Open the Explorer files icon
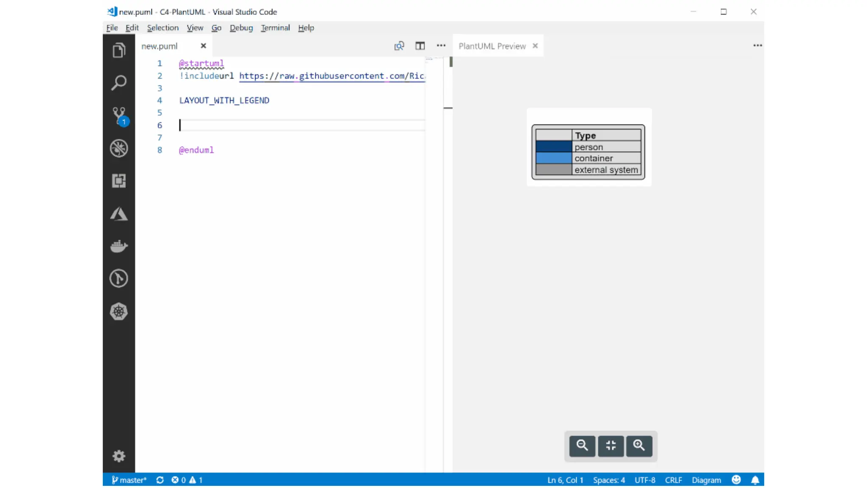This screenshot has width=867, height=488. (x=119, y=50)
